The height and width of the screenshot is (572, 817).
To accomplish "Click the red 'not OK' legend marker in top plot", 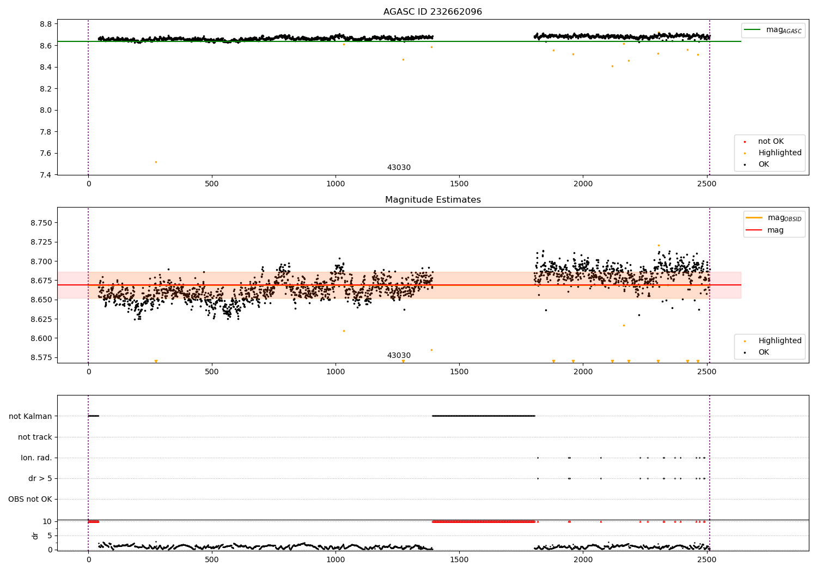I will (x=745, y=142).
